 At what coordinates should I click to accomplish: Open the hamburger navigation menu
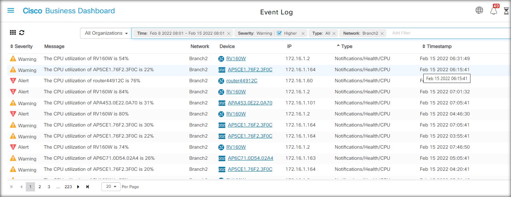pyautogui.click(x=11, y=11)
